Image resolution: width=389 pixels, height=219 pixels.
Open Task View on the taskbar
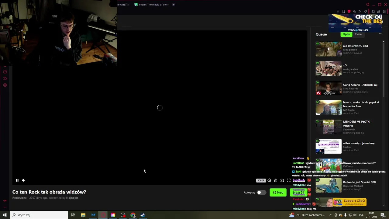[x=73, y=215]
